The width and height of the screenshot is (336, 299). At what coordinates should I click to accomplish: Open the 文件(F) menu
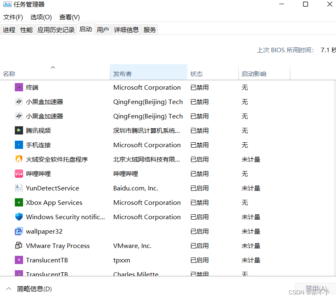pyautogui.click(x=13, y=17)
